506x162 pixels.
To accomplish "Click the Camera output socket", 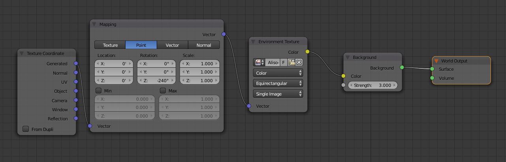I will click(76, 100).
